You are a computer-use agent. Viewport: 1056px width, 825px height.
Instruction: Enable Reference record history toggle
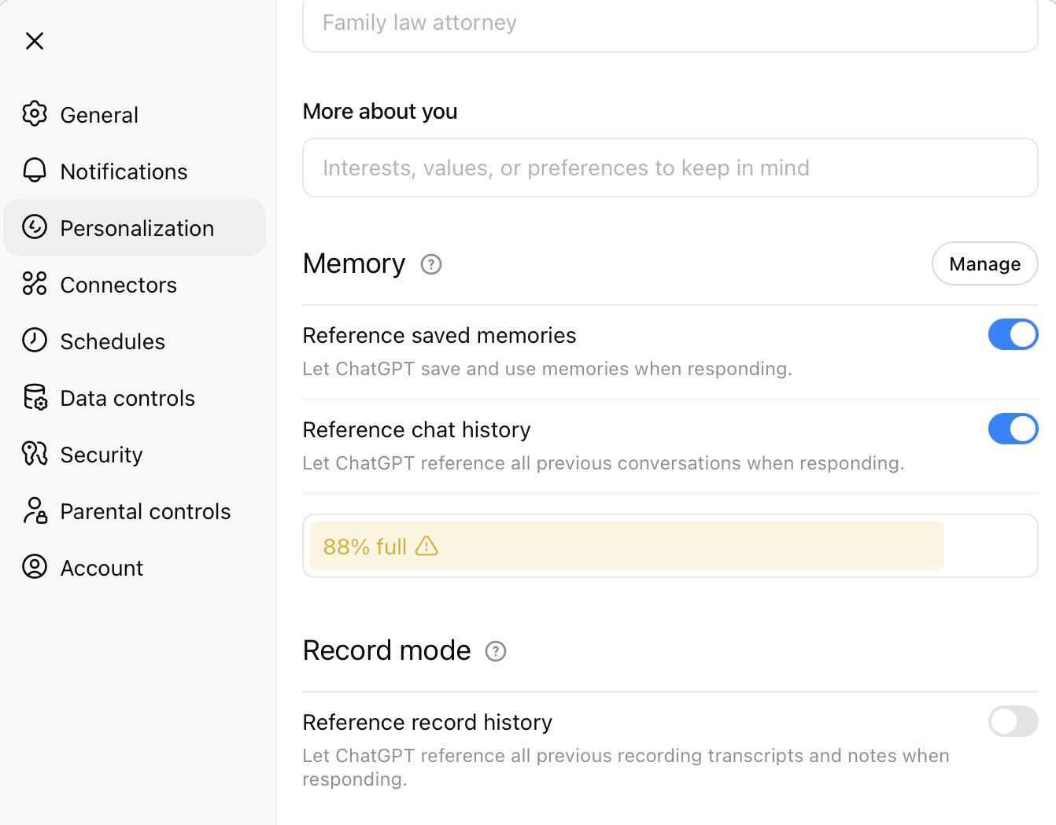(x=1013, y=721)
